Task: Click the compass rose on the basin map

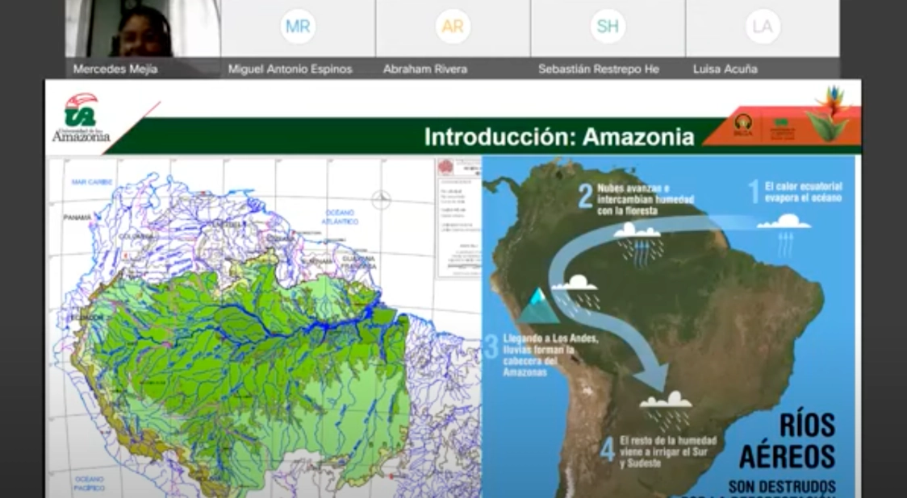Action: 381,200
